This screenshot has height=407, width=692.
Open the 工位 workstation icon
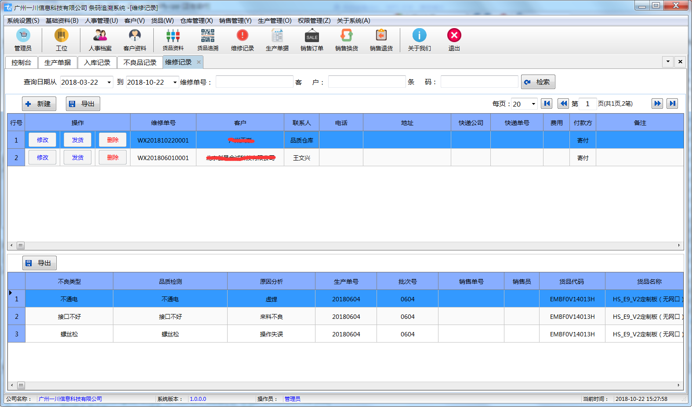click(x=62, y=40)
